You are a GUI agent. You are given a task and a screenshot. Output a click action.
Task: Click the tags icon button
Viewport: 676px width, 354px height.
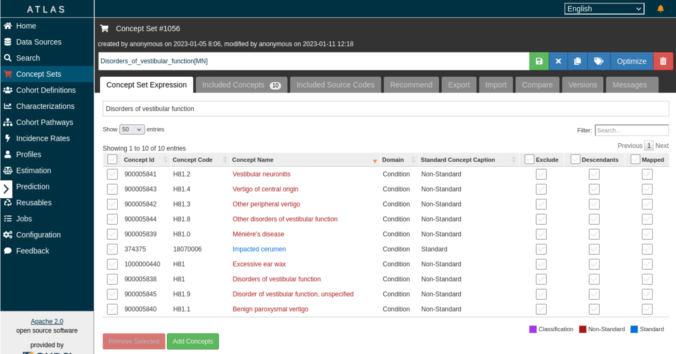tap(598, 61)
